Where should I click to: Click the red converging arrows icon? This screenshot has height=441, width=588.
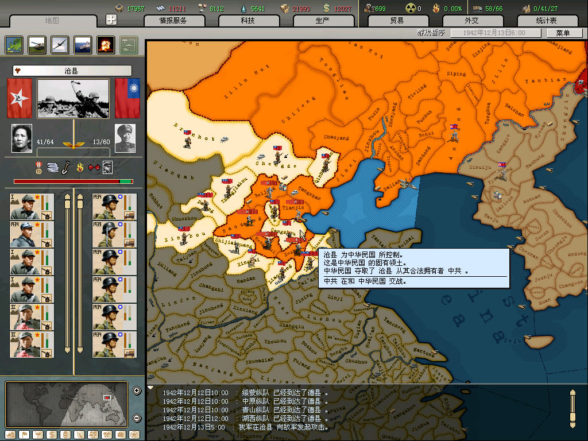click(x=94, y=168)
